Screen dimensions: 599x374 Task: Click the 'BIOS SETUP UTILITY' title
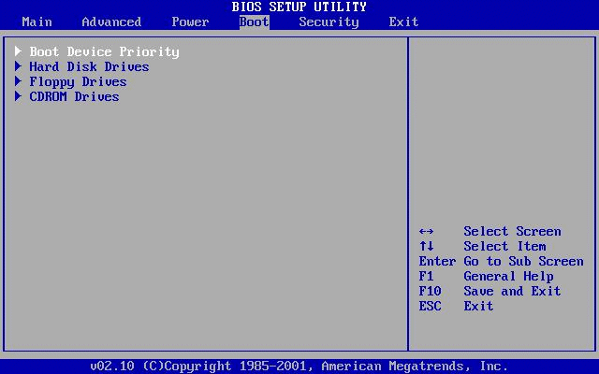pos(299,7)
